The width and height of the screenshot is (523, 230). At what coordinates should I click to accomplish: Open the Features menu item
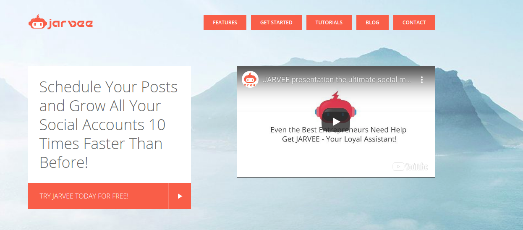point(225,23)
